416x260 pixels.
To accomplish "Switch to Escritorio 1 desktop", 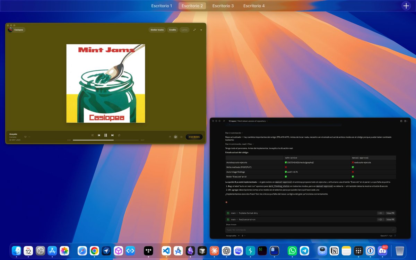I will click(x=162, y=6).
